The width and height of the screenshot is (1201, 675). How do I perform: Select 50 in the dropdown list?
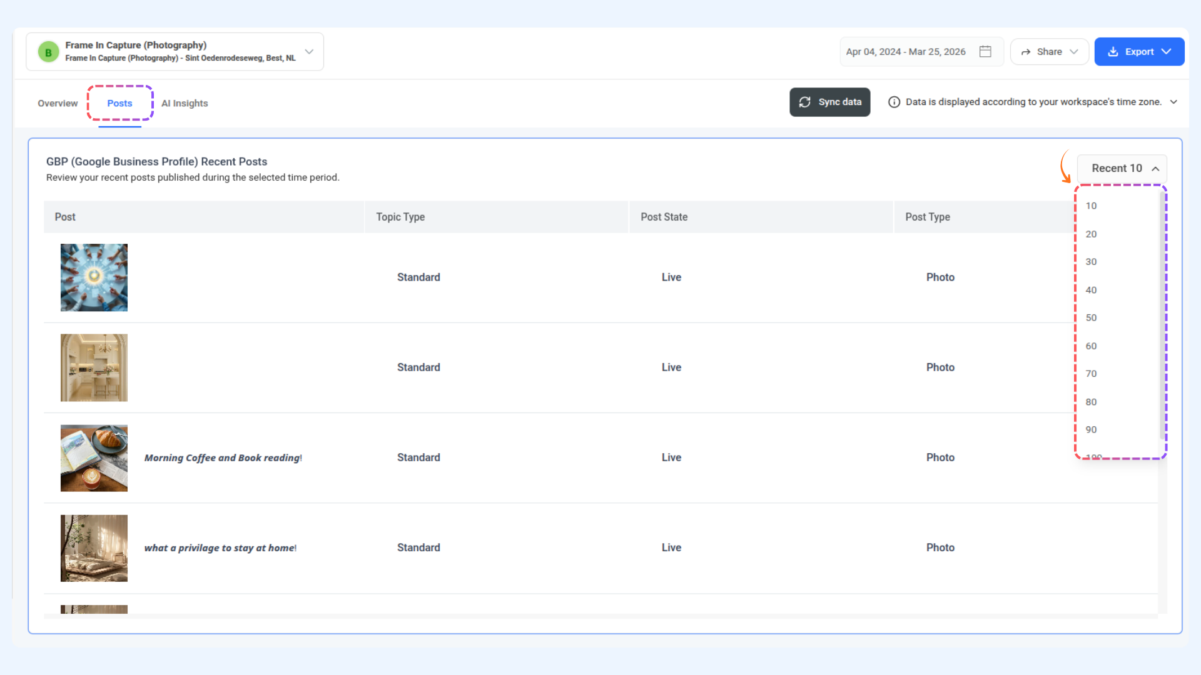[1091, 318]
